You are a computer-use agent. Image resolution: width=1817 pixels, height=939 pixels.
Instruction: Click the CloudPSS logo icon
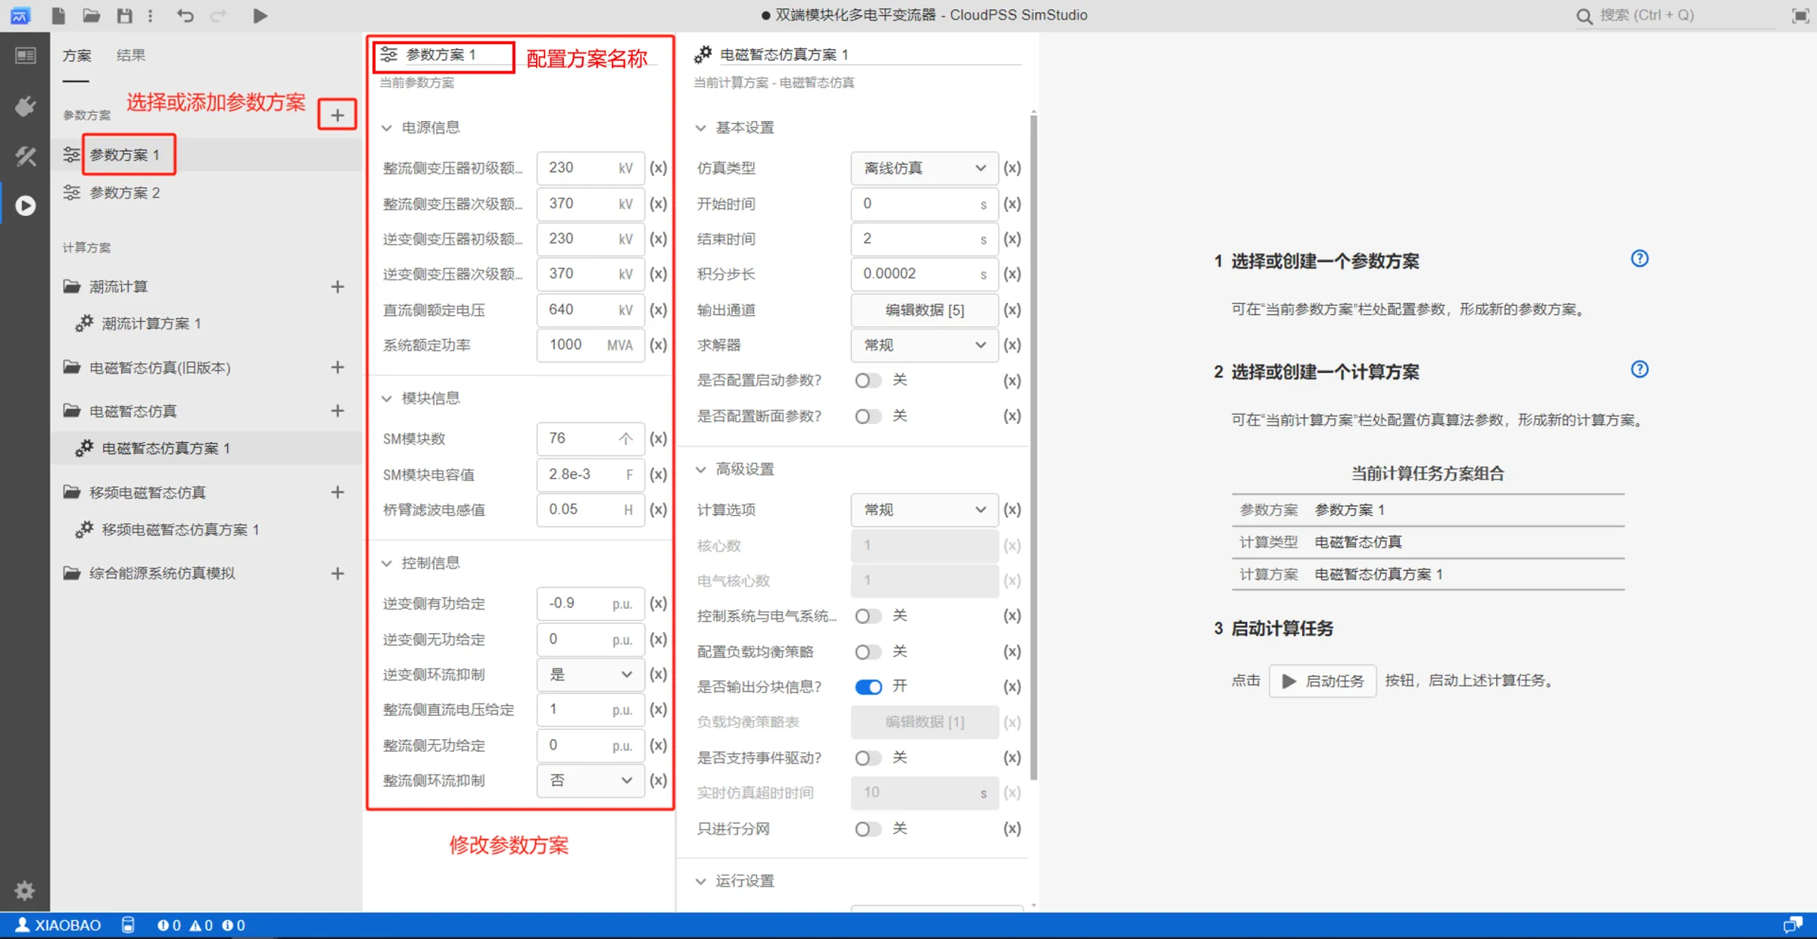[x=20, y=15]
